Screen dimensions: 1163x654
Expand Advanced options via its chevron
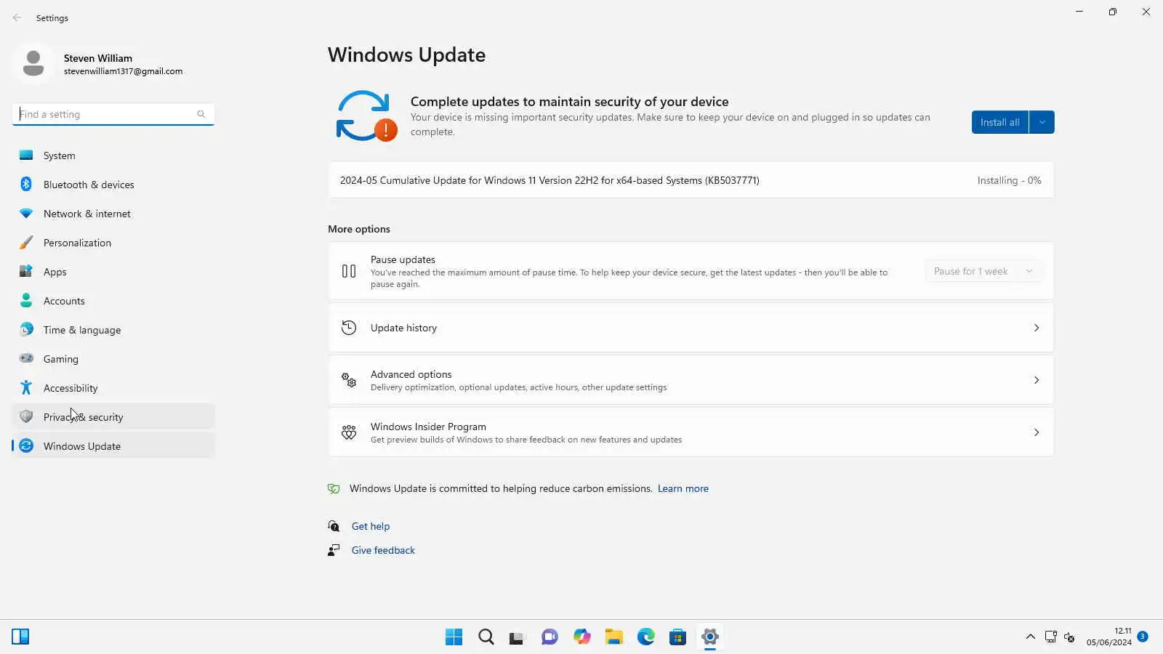click(1037, 380)
